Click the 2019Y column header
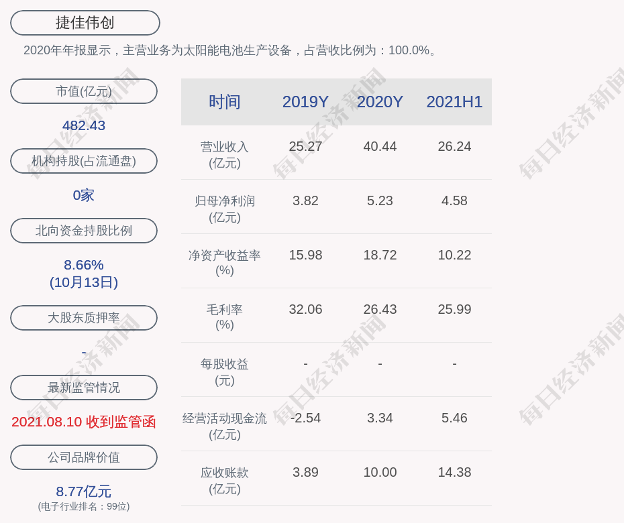The width and height of the screenshot is (624, 523). 305,102
